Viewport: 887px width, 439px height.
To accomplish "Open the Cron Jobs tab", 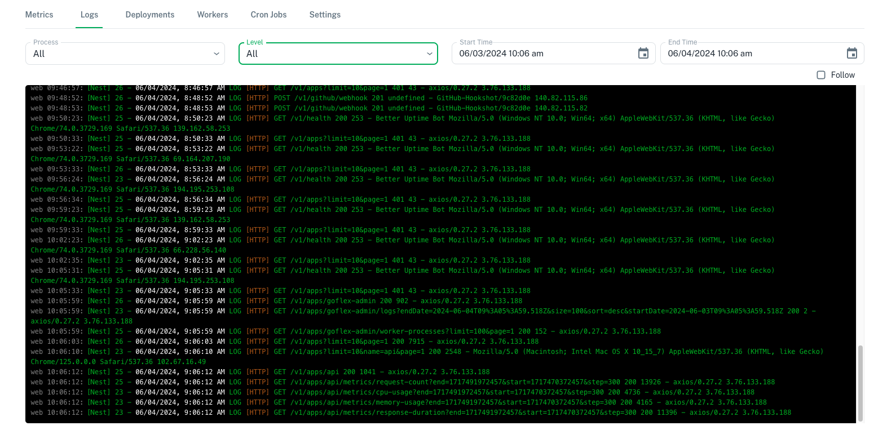I will 268,15.
